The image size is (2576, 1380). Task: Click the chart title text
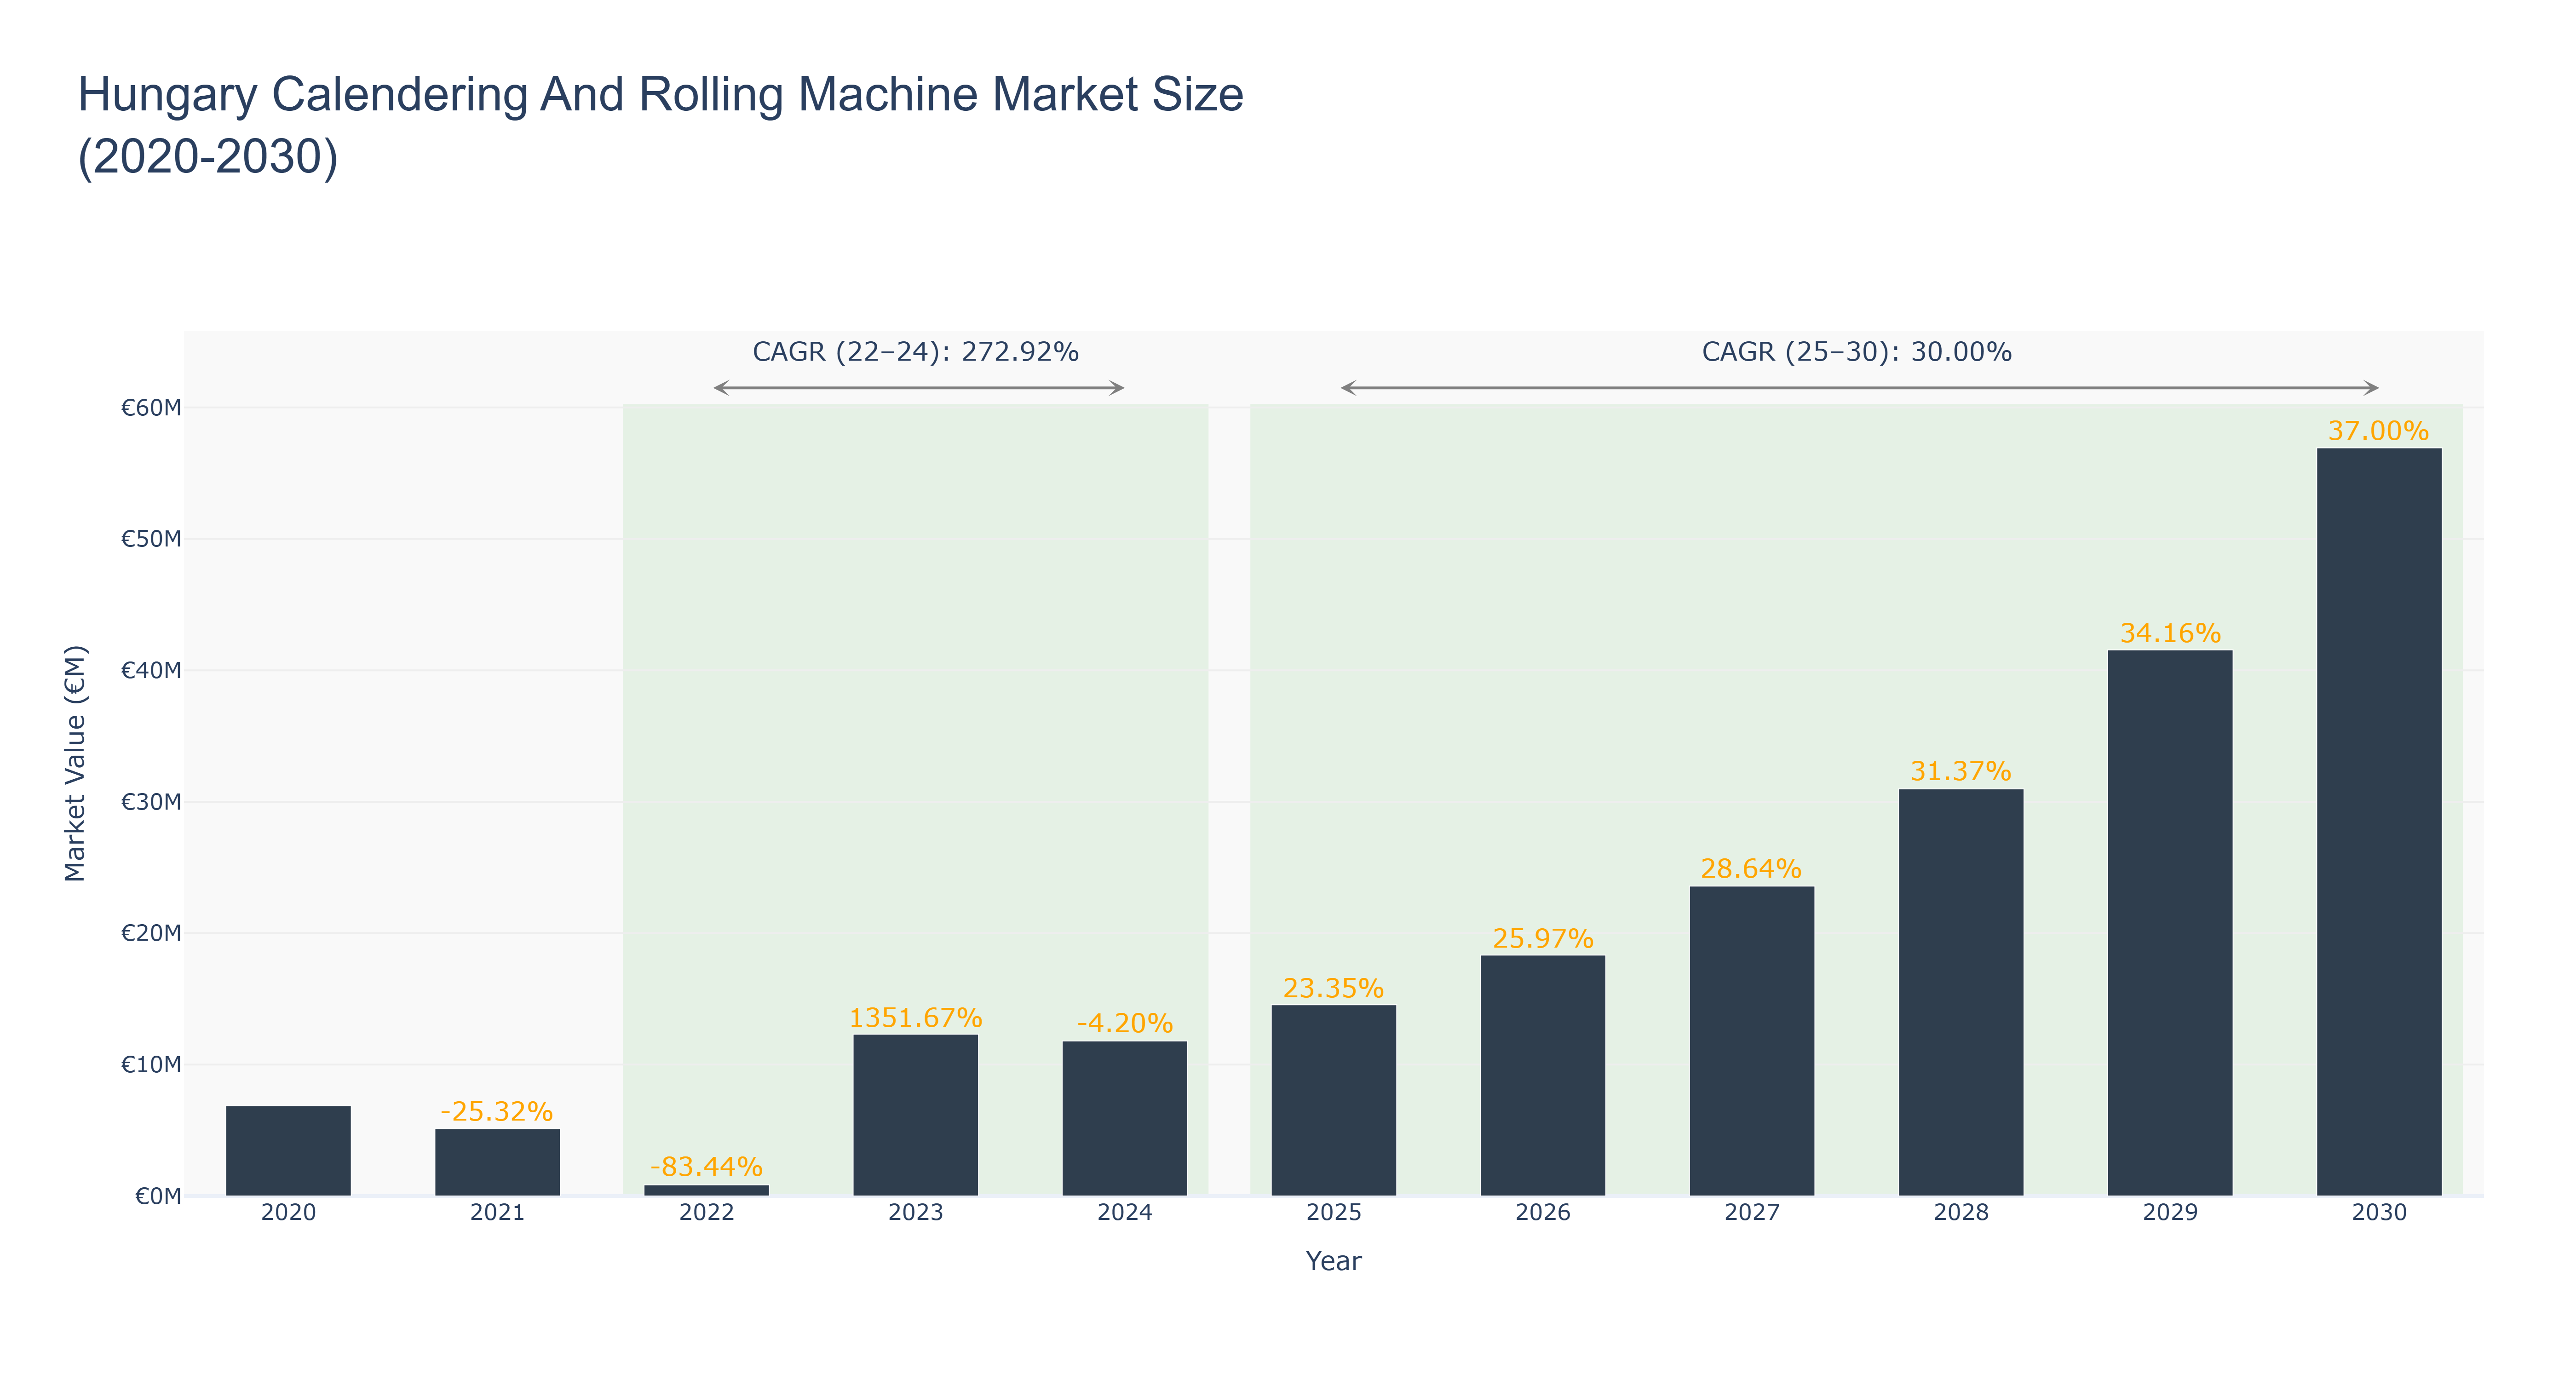point(660,125)
